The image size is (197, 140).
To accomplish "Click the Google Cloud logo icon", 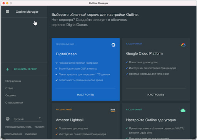I will coord(183,45).
